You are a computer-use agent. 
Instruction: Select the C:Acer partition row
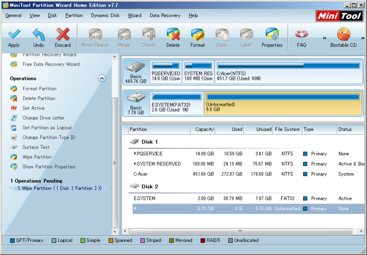(x=249, y=174)
